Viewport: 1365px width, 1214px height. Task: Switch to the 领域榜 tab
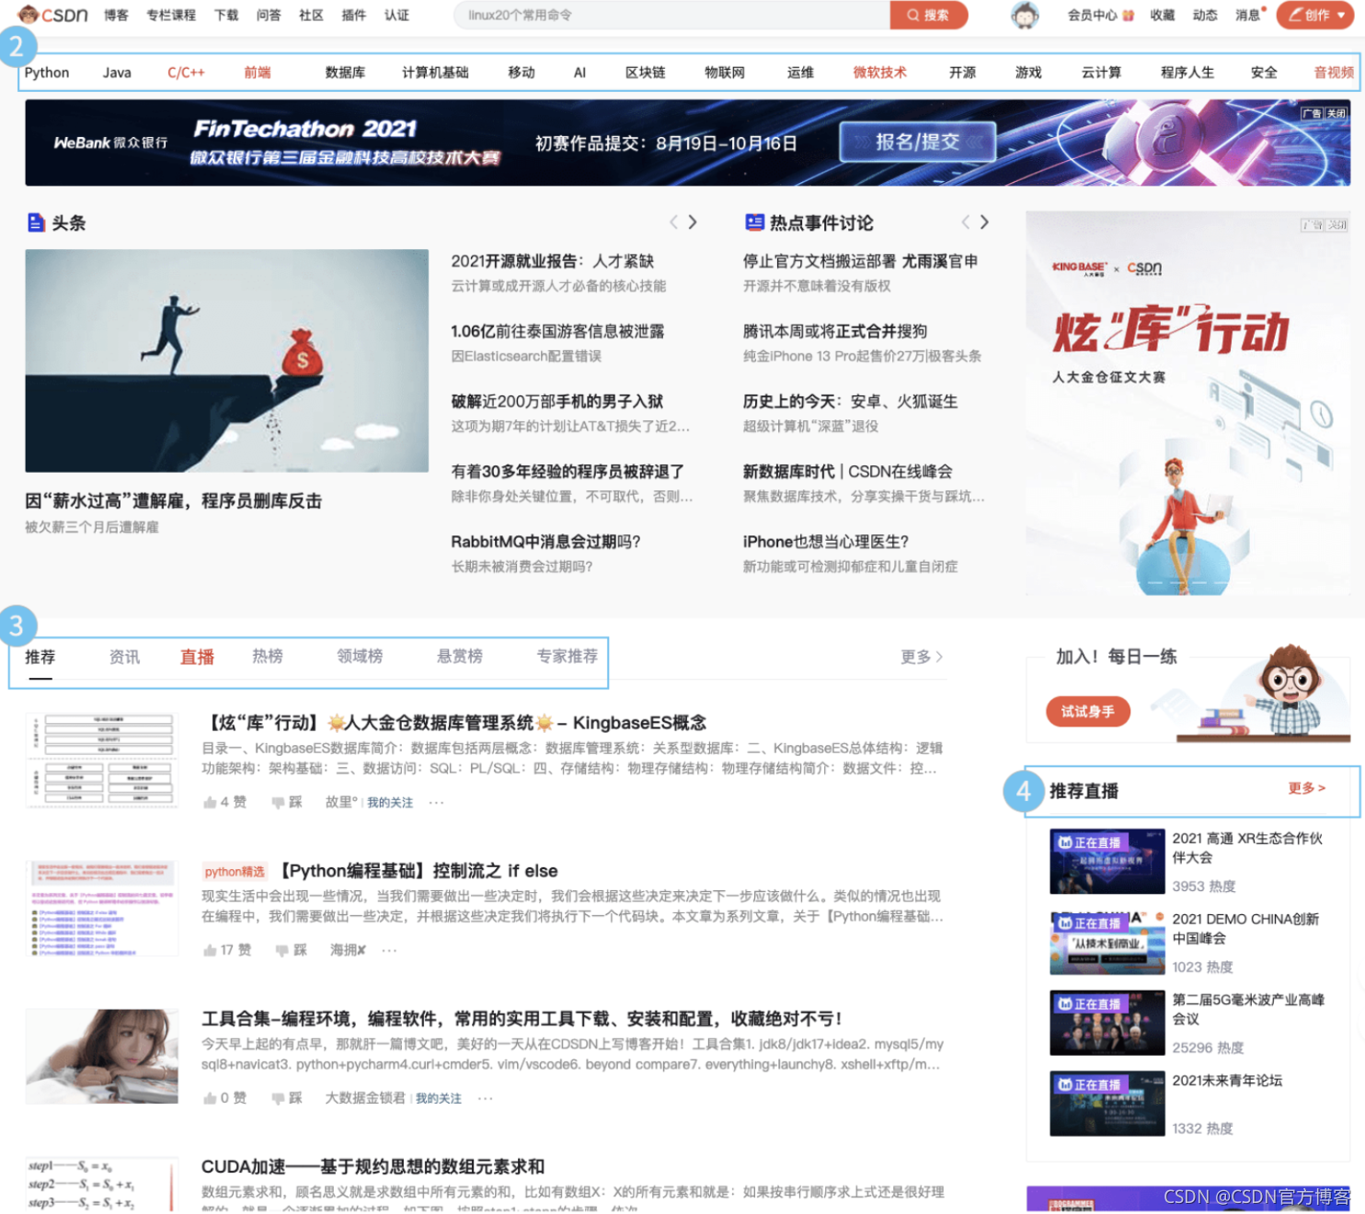tap(360, 657)
